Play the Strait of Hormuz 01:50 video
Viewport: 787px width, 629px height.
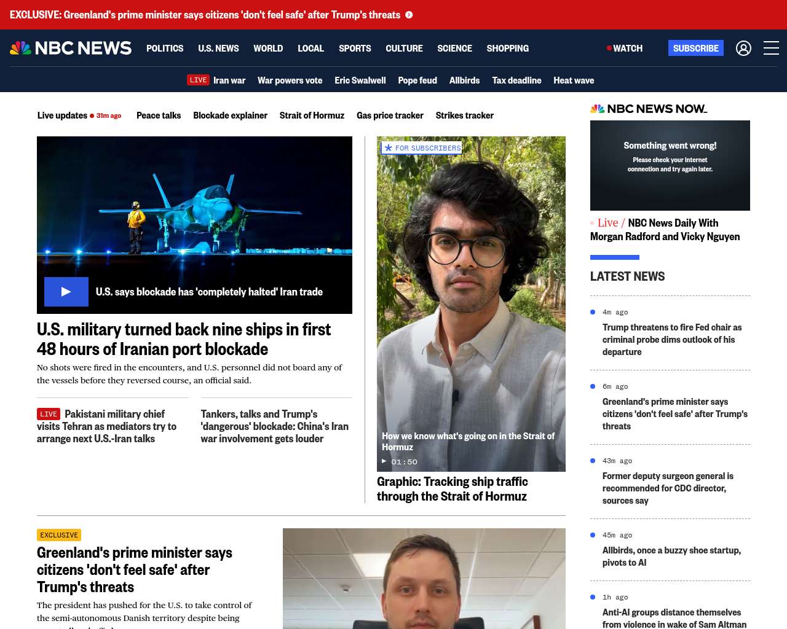coord(400,461)
